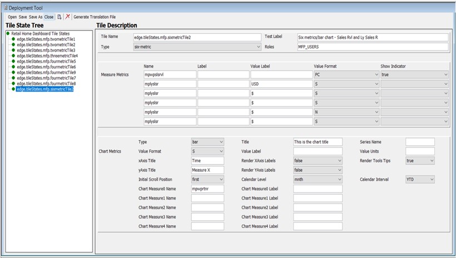Viewport: 456px width, 258px height.
Task: Click Open in the toolbar
Action: click(x=12, y=17)
